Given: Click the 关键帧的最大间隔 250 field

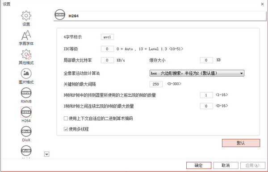Looking at the screenshot, I should coord(156,84).
